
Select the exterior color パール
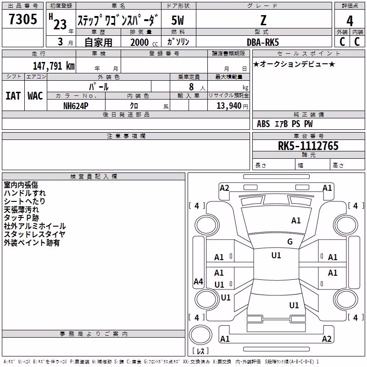pyautogui.click(x=99, y=87)
